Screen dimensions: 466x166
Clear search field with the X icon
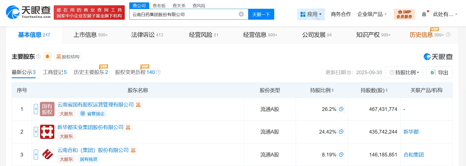[241, 14]
